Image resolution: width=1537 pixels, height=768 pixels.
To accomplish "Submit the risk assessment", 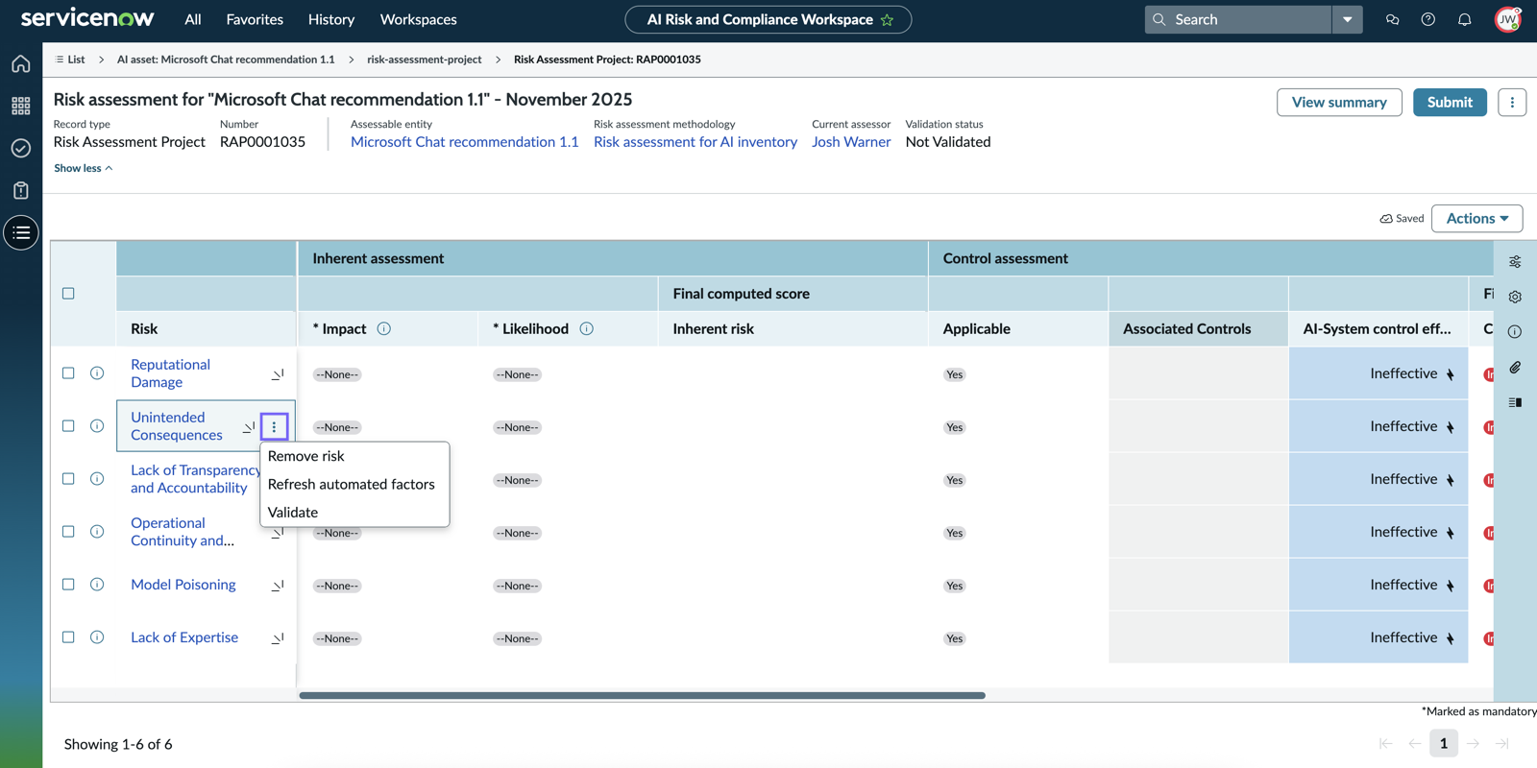I will click(x=1450, y=102).
